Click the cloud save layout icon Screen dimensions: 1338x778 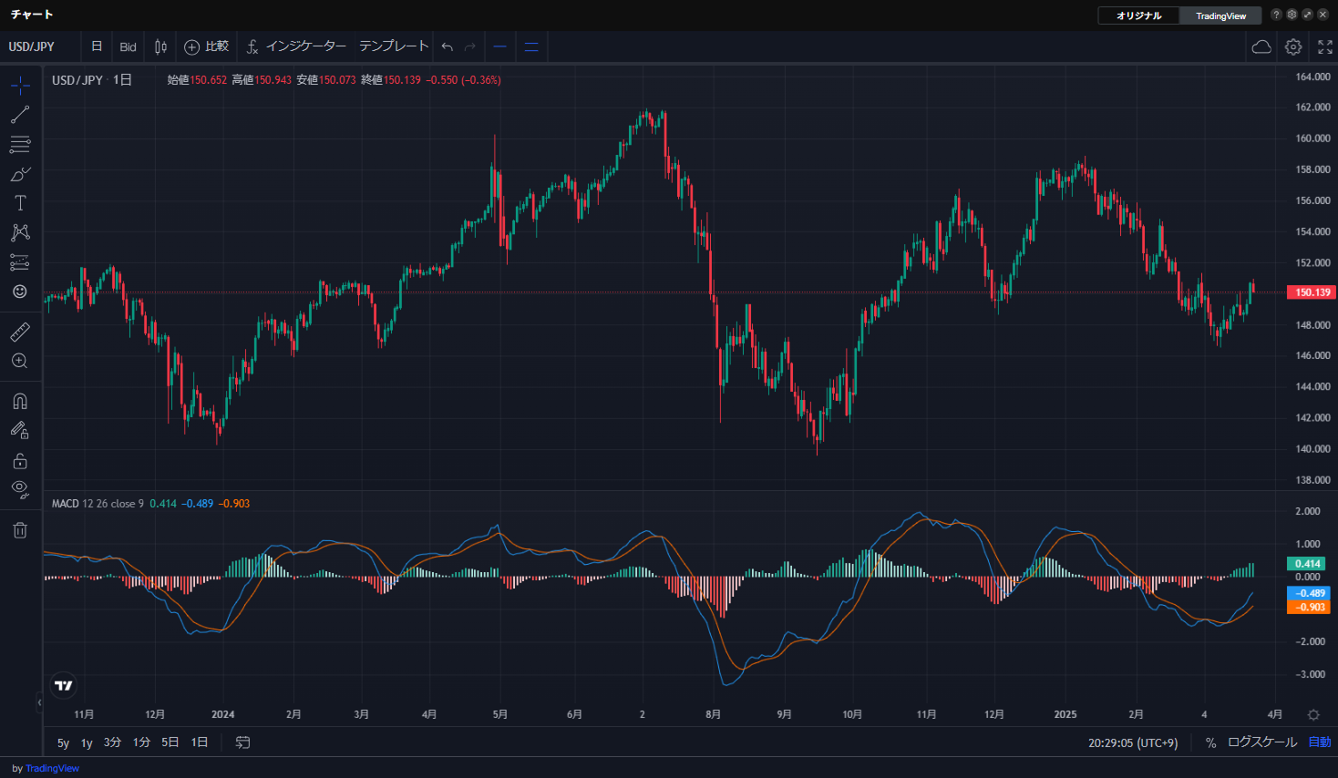click(1261, 47)
